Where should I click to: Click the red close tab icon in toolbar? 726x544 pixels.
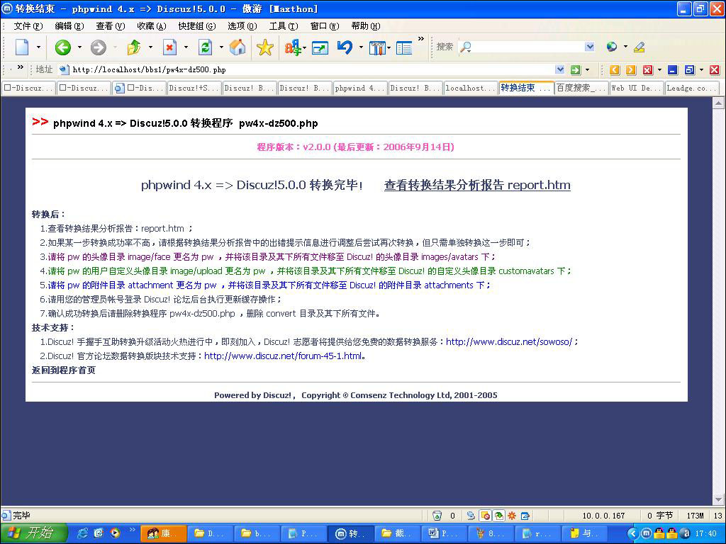click(648, 70)
